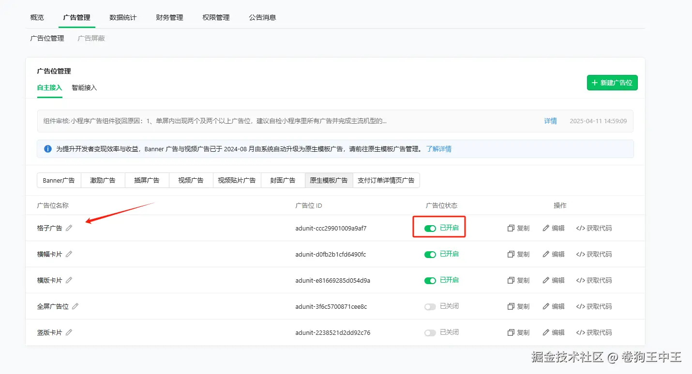Open the 概览 top tab

pyautogui.click(x=37, y=17)
